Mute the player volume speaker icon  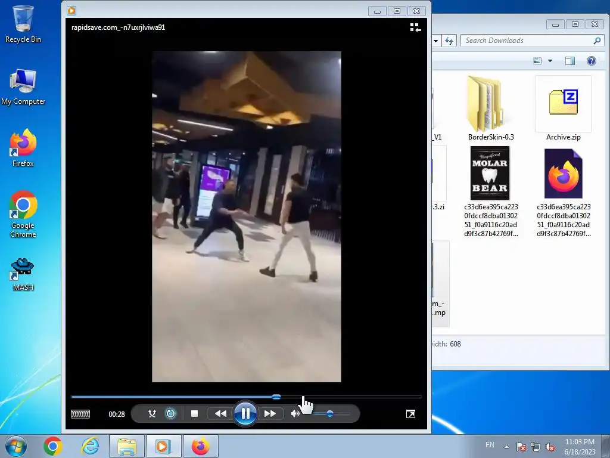295,414
